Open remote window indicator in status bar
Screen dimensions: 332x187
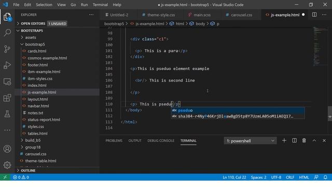click(5, 177)
